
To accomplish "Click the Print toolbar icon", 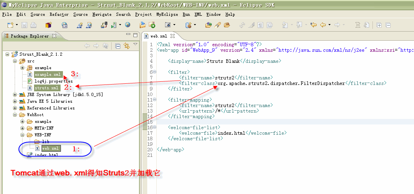I will tap(33, 25).
